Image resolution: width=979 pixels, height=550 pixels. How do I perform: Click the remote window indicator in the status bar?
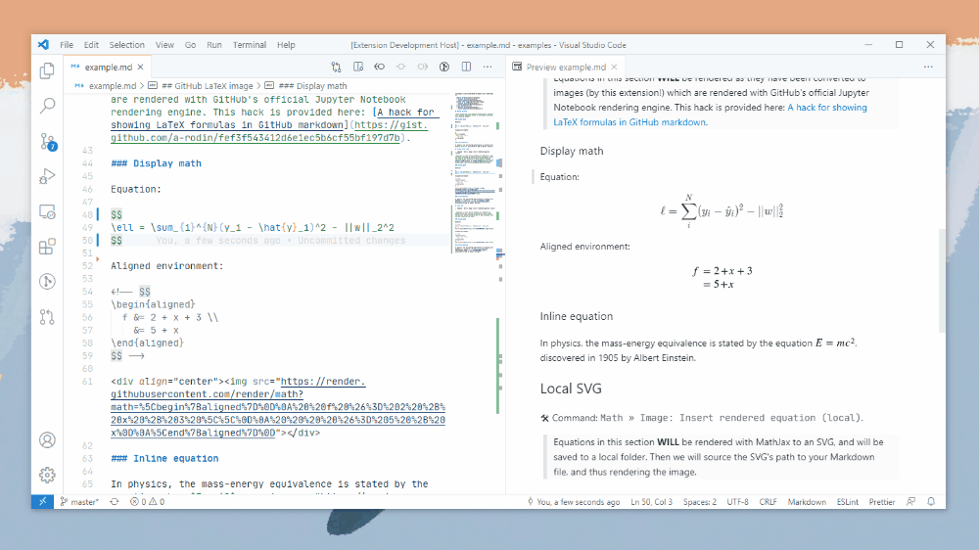click(x=42, y=502)
